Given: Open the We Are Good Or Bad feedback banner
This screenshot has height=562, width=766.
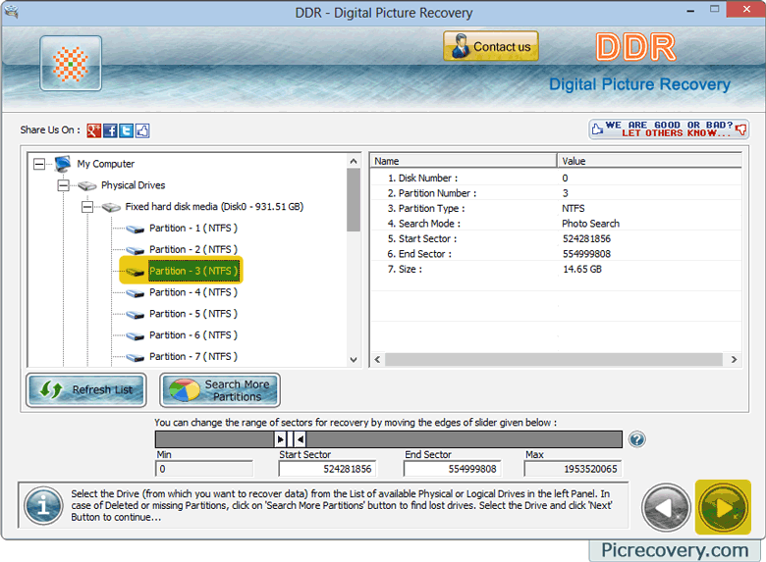Looking at the screenshot, I should (x=669, y=129).
